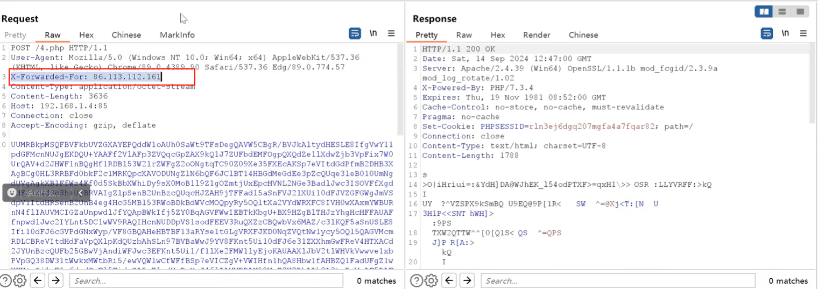The width and height of the screenshot is (818, 289).
Task: Toggle the \n non-printable characters in Request
Action: coord(373,33)
